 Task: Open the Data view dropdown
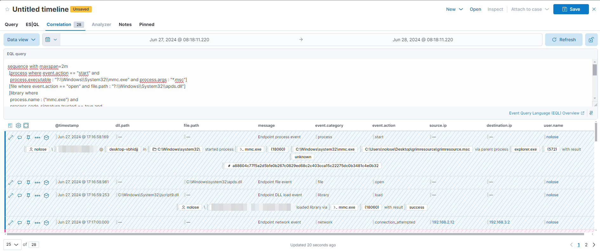coord(22,40)
